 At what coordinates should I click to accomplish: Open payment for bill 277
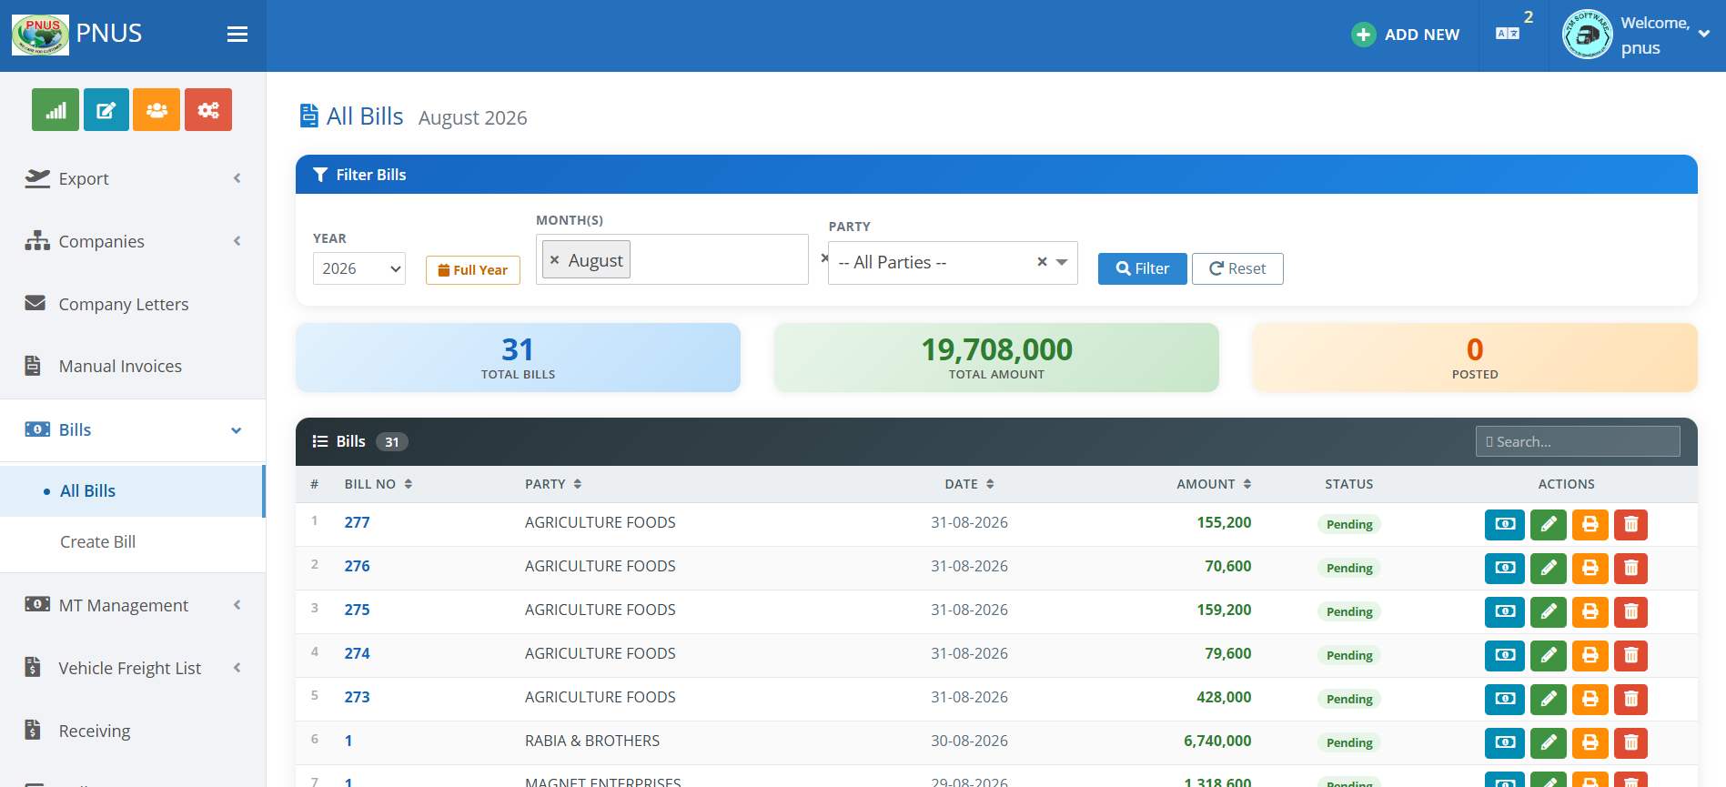coord(1505,524)
